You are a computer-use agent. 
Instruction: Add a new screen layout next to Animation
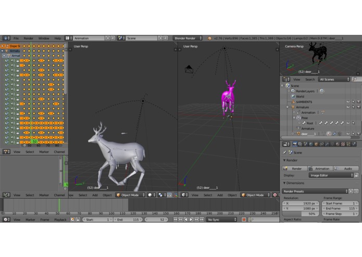108,38
